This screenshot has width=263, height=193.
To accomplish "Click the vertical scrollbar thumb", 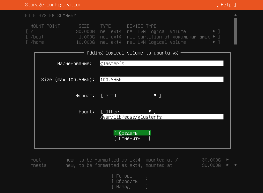I will 236,31.
